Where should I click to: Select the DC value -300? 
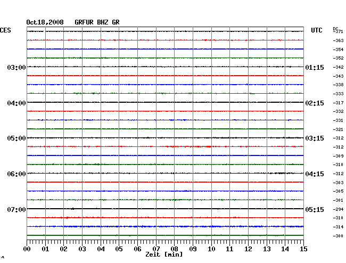(x=338, y=236)
